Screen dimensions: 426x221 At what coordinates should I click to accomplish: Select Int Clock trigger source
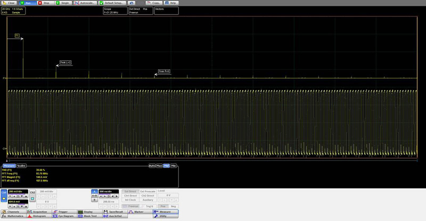(x=130, y=200)
